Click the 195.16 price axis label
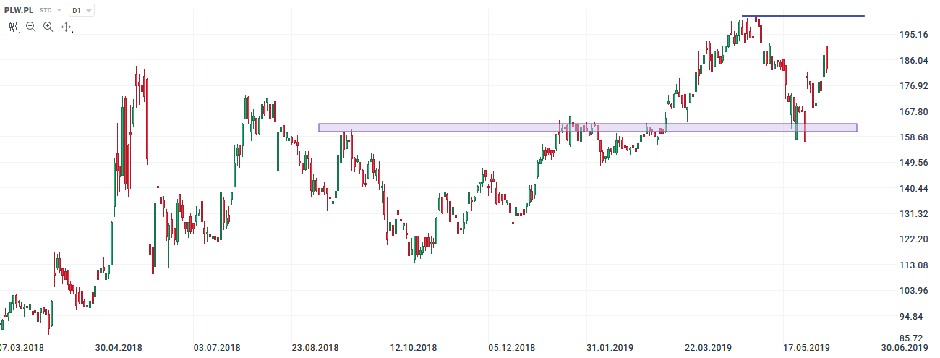Screen dimensions: 940x358 coord(914,35)
